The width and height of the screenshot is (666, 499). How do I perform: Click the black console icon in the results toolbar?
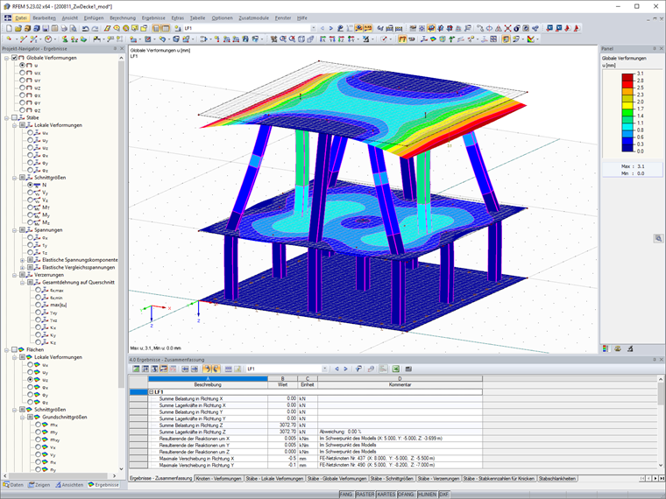click(x=408, y=369)
